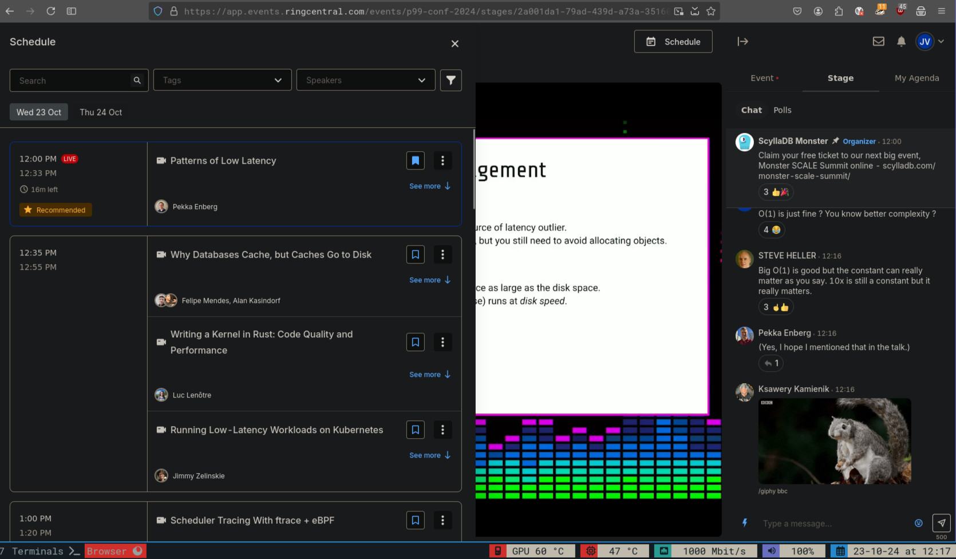Switch to the Event tab
This screenshot has width=956, height=559.
coord(764,78)
